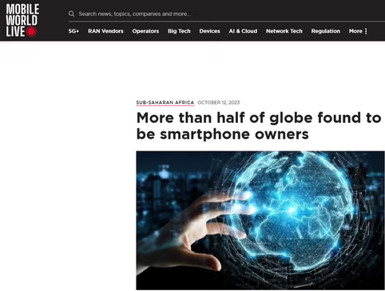The height and width of the screenshot is (291, 385).
Task: Open the More vertical dots menu
Action: (x=366, y=31)
